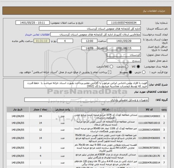Click the نام کالا column header
Viewport: 174px width, 168px height.
pos(106,109)
